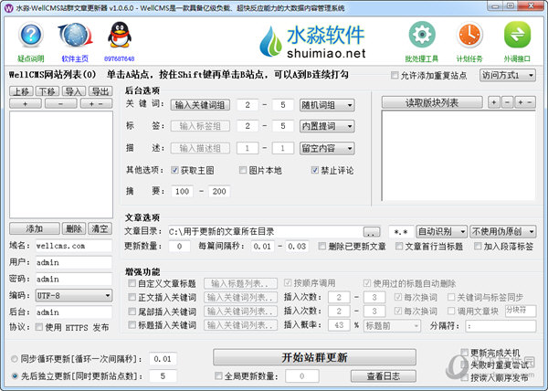Click the 导出 button
The image size is (548, 391).
click(x=100, y=91)
